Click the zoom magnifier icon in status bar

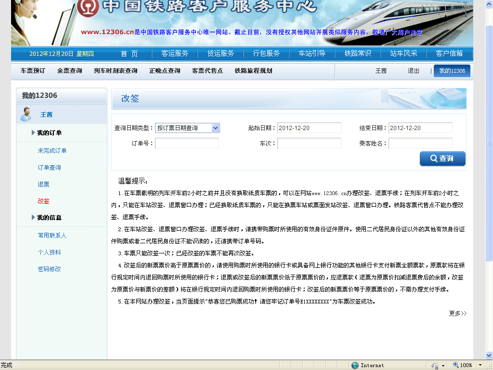point(455,365)
